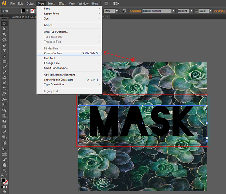
Task: Select the Pen tool
Action: 5,45
